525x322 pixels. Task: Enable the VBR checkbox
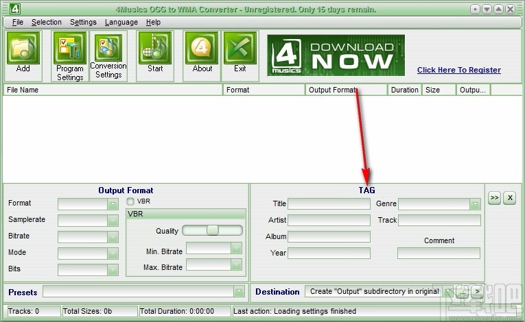tap(130, 201)
